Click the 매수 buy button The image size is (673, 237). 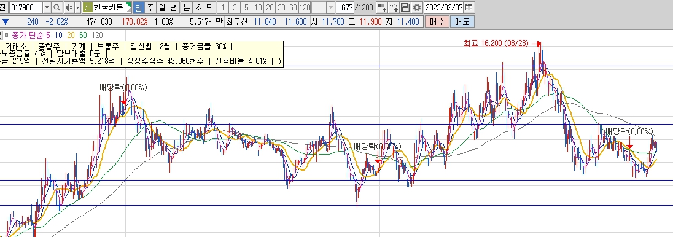[437, 21]
